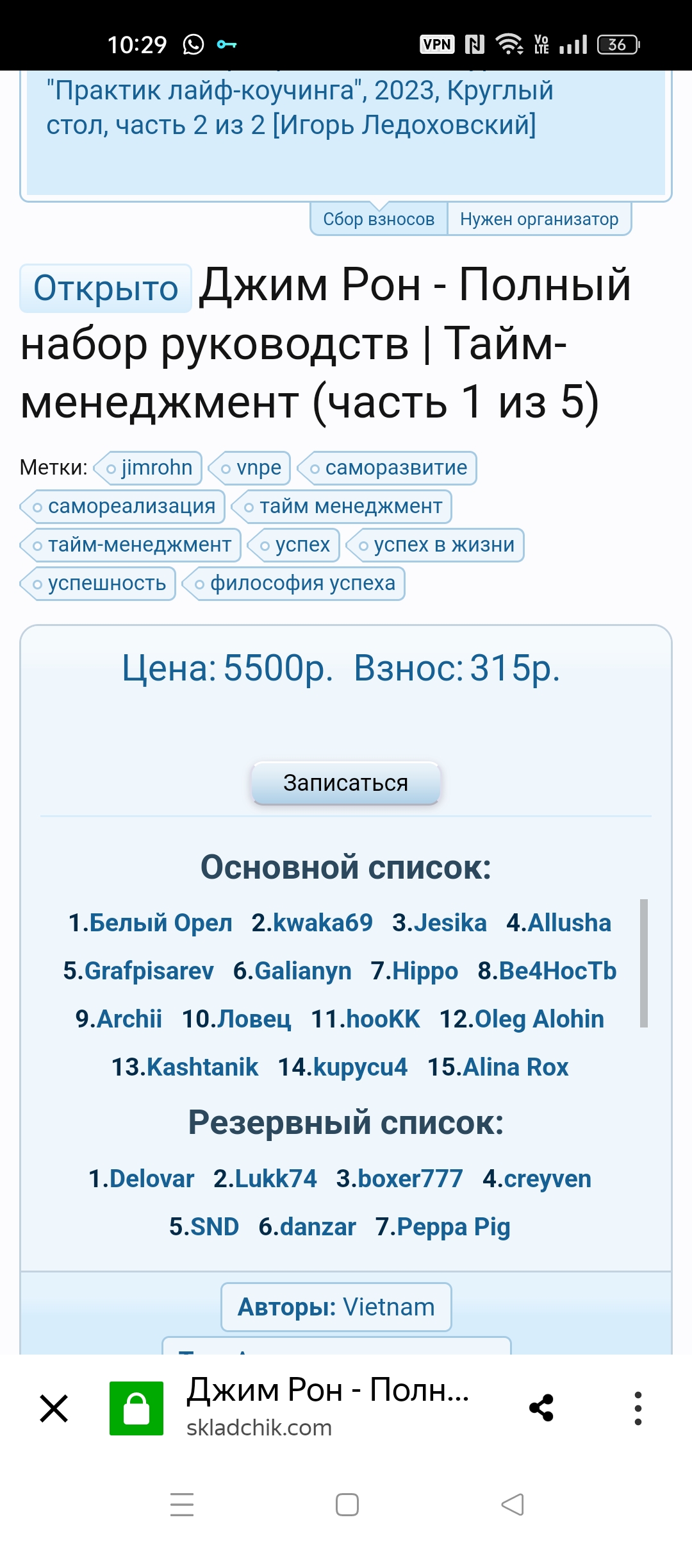The height and width of the screenshot is (1547, 692).
Task: Open the философия успеха tag
Action: coord(294,583)
